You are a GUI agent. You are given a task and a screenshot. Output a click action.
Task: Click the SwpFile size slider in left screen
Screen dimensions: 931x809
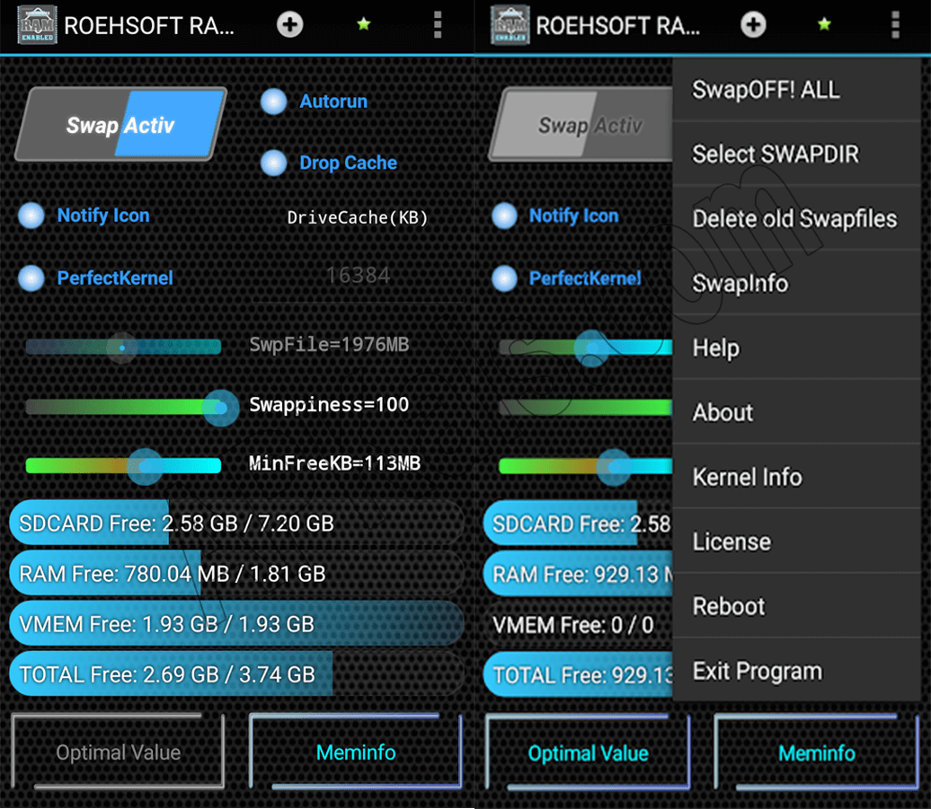[123, 347]
